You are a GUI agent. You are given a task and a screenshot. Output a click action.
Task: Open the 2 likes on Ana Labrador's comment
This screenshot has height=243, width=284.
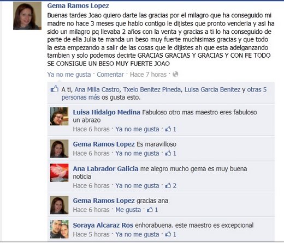[x=170, y=186]
